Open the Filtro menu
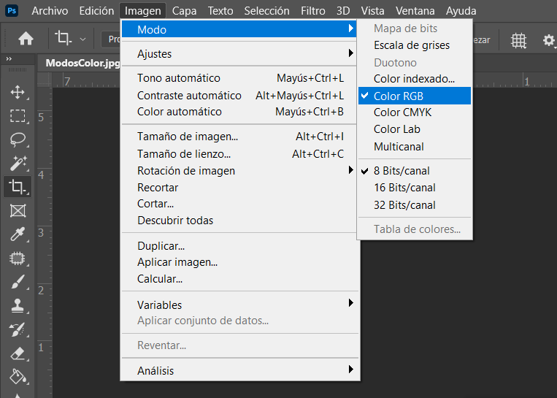 [313, 11]
